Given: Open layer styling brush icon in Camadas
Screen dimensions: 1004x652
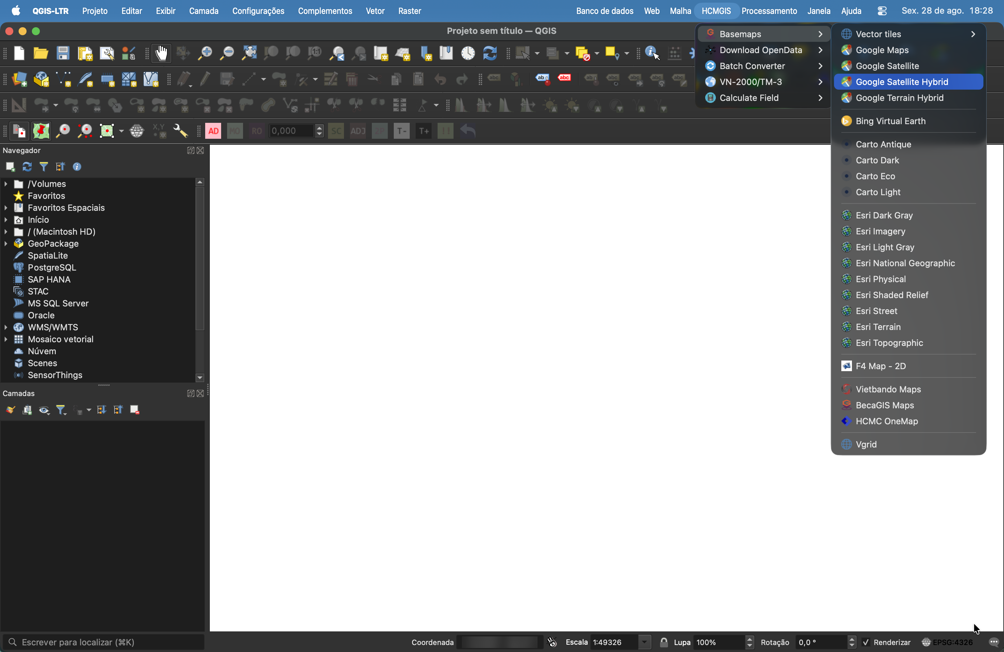Looking at the screenshot, I should (10, 410).
